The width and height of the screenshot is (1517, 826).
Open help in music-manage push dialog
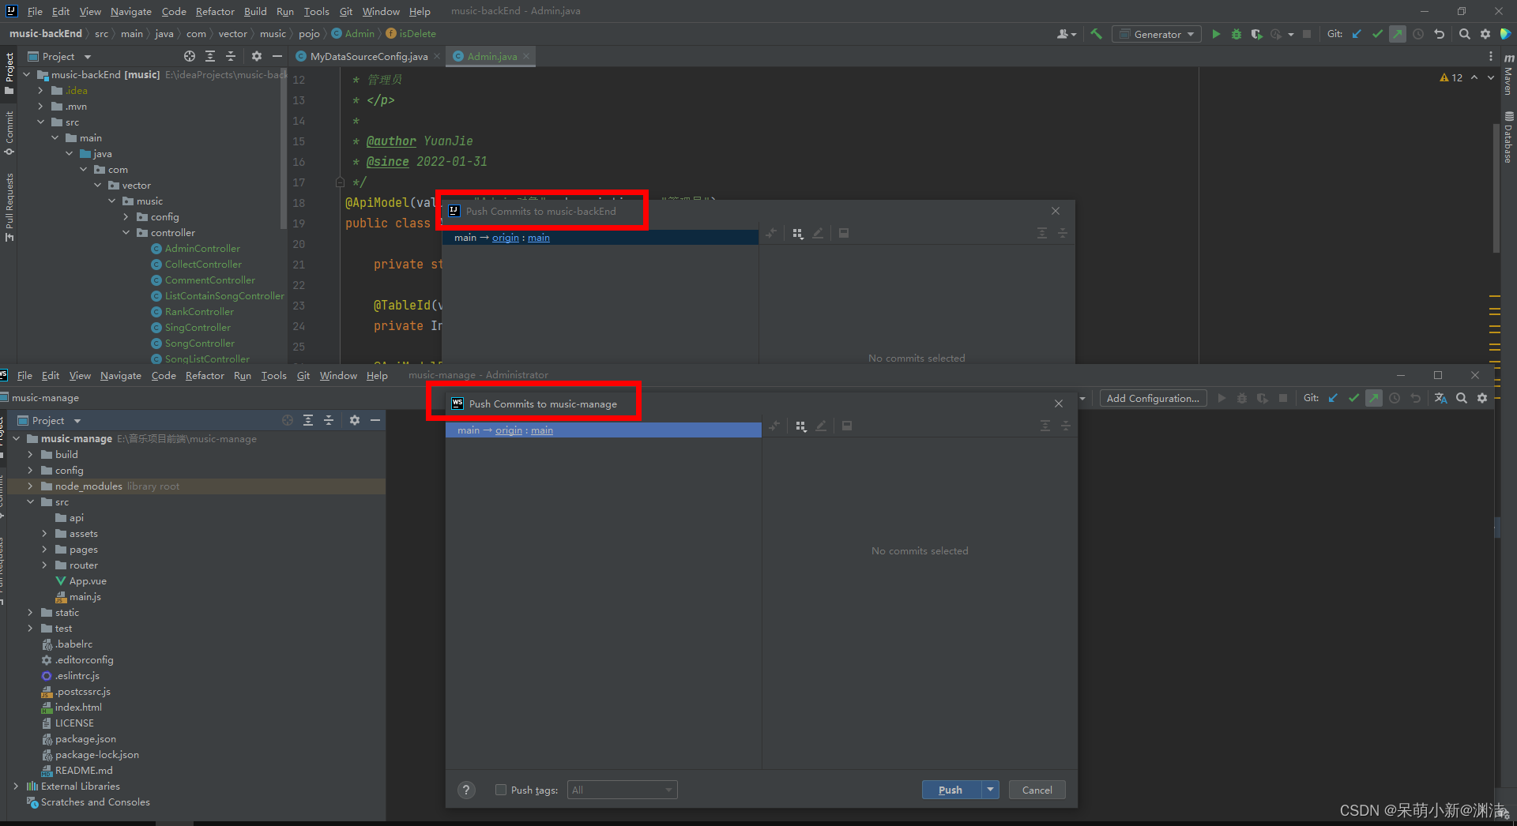[x=466, y=790]
